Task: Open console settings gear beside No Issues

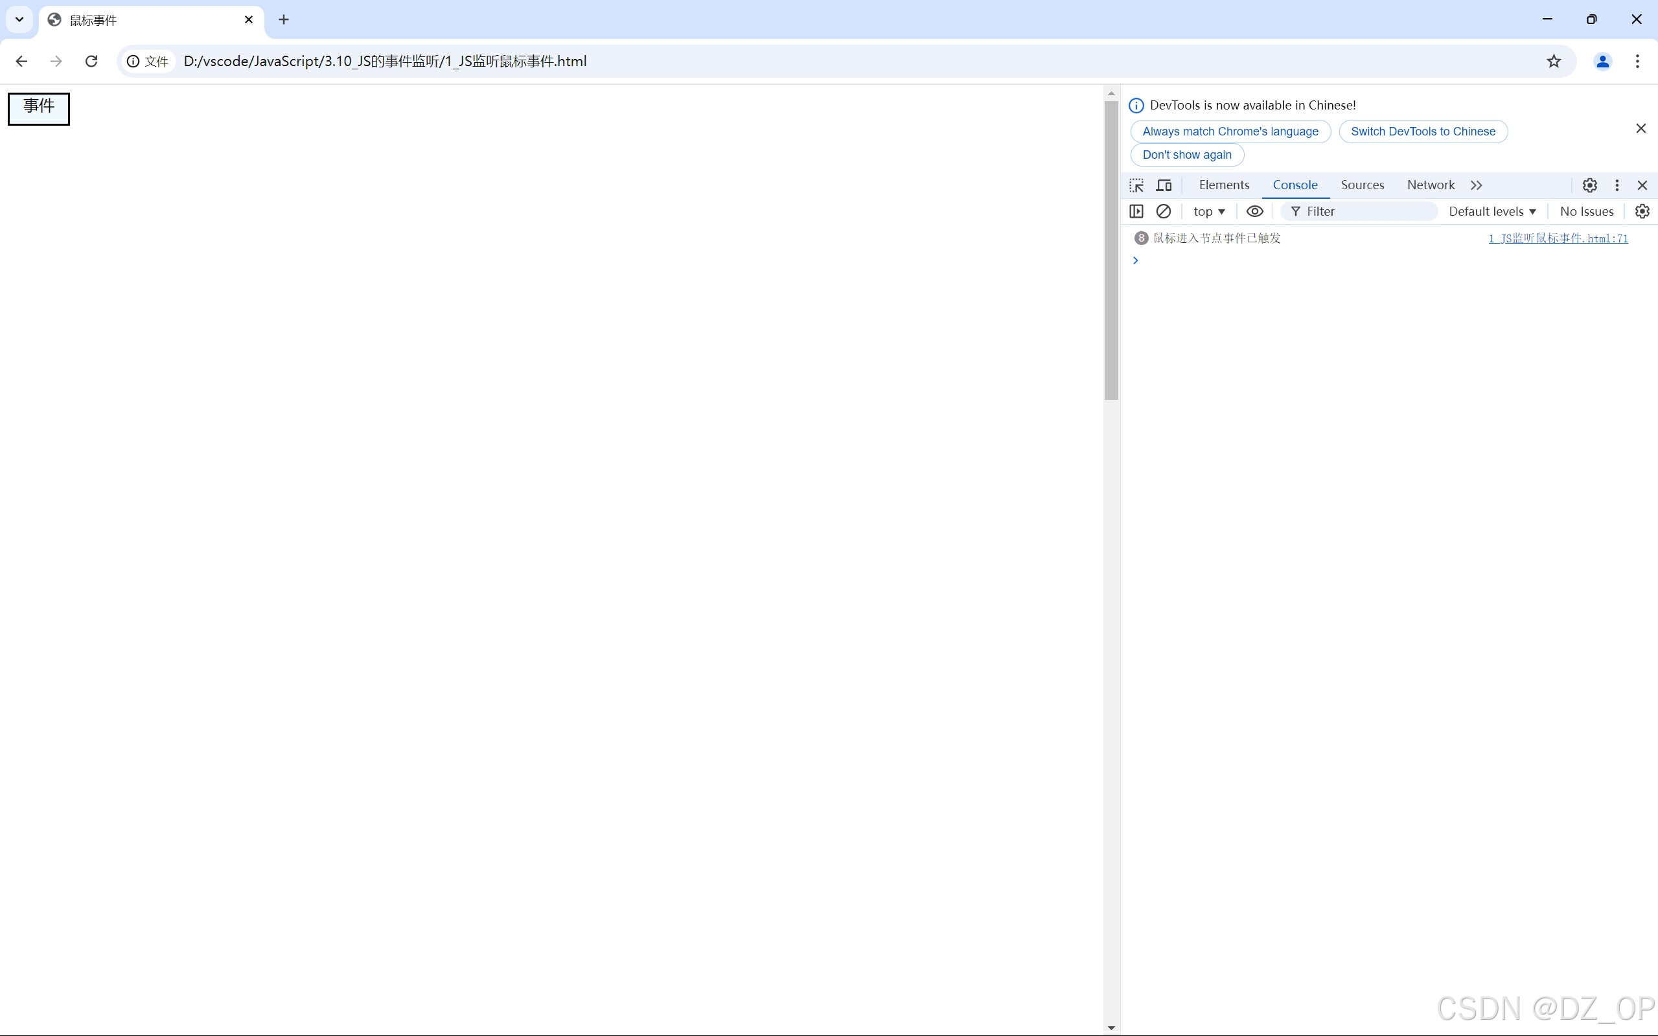Action: tap(1642, 212)
